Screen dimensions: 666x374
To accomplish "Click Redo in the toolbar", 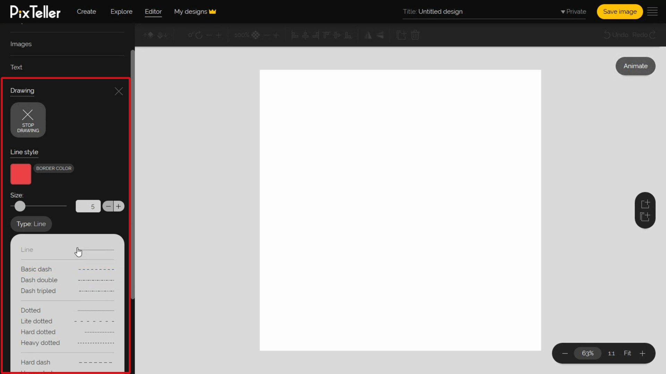I will [x=644, y=35].
